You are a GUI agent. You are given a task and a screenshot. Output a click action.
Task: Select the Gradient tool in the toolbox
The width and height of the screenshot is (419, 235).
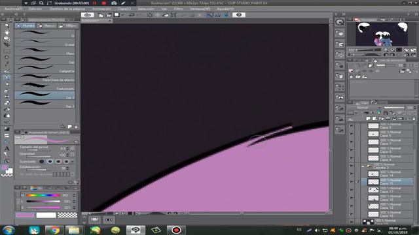[7, 129]
